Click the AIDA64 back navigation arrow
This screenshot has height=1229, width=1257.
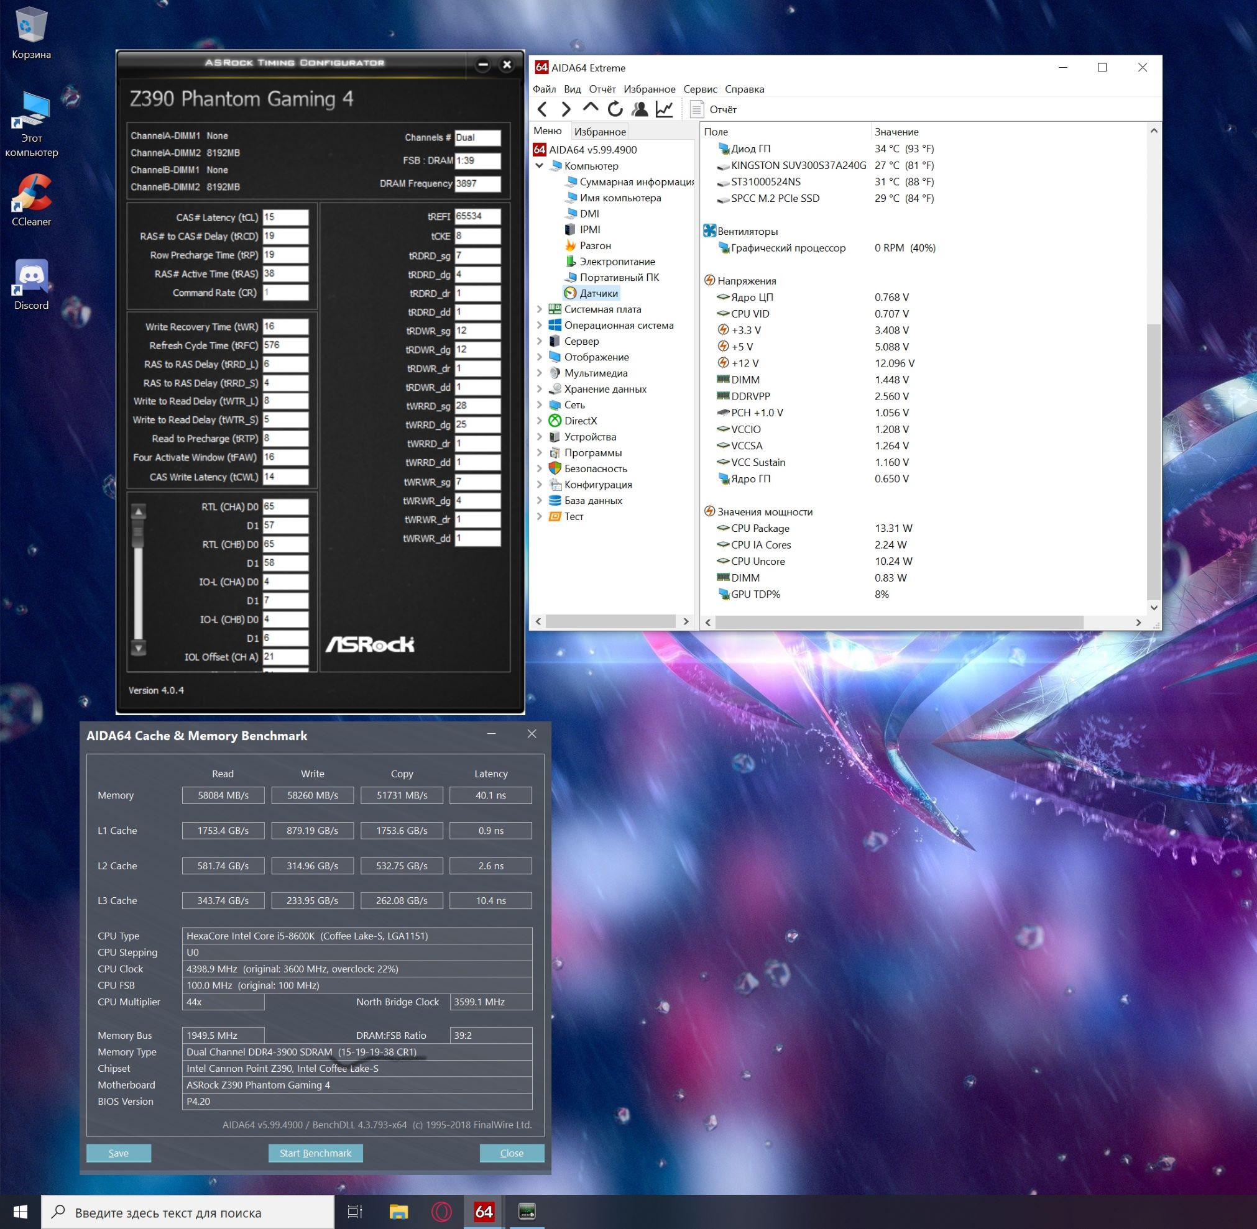pyautogui.click(x=543, y=109)
